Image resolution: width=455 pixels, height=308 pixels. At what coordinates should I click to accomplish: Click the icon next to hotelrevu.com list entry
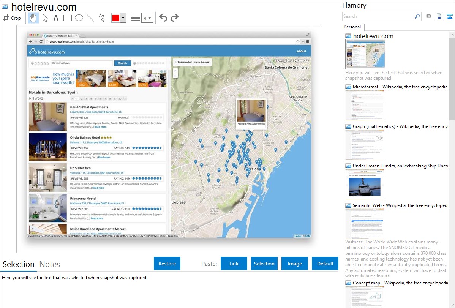pyautogui.click(x=348, y=36)
